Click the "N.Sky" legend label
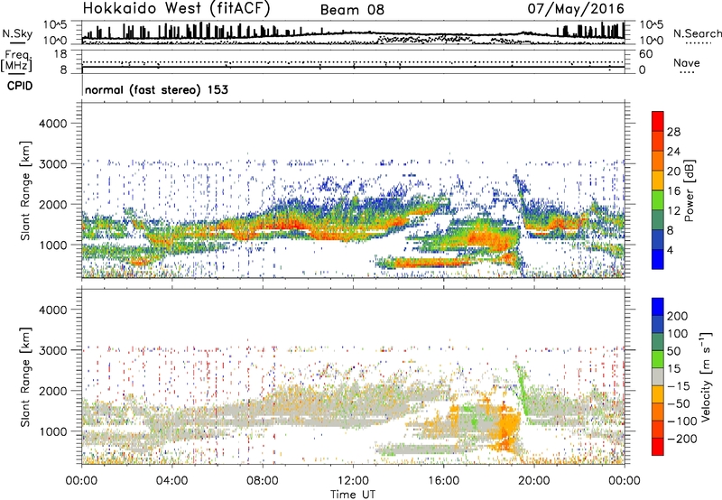722x500 pixels. coord(17,33)
